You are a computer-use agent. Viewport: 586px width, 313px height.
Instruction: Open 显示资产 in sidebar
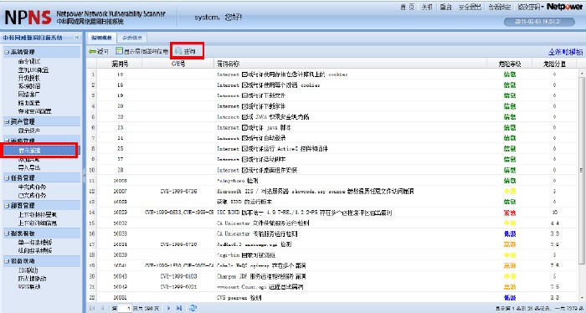[x=28, y=131]
